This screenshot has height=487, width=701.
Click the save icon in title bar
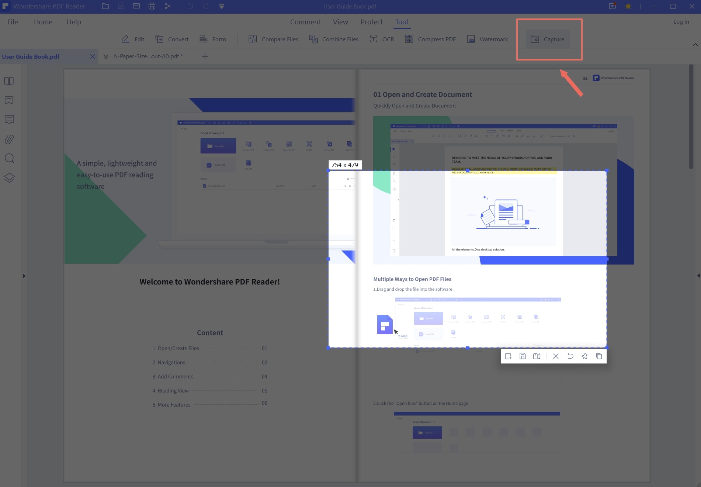[x=121, y=6]
